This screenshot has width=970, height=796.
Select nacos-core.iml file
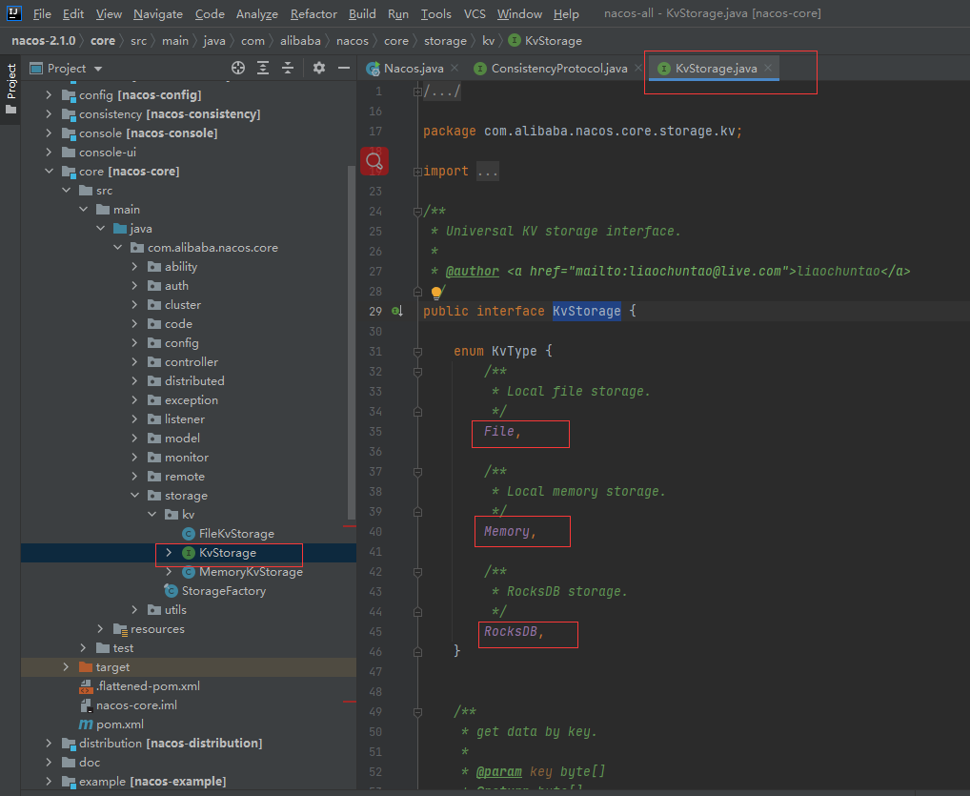point(136,705)
